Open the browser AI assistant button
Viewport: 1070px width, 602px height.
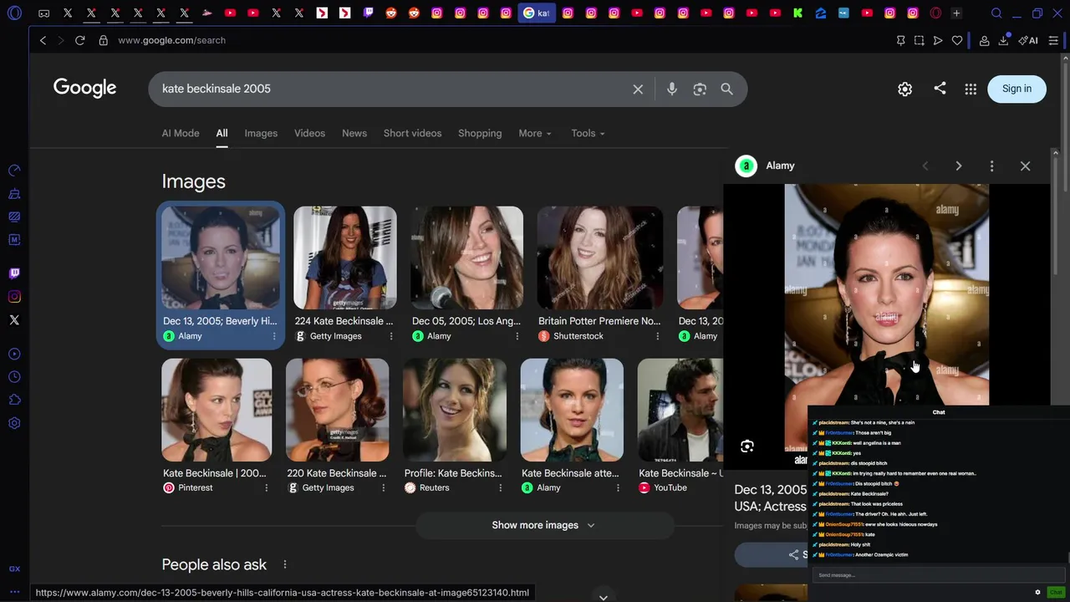pos(1028,40)
